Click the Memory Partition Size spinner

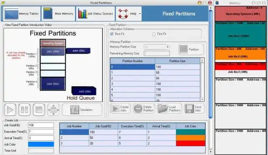[157, 47]
